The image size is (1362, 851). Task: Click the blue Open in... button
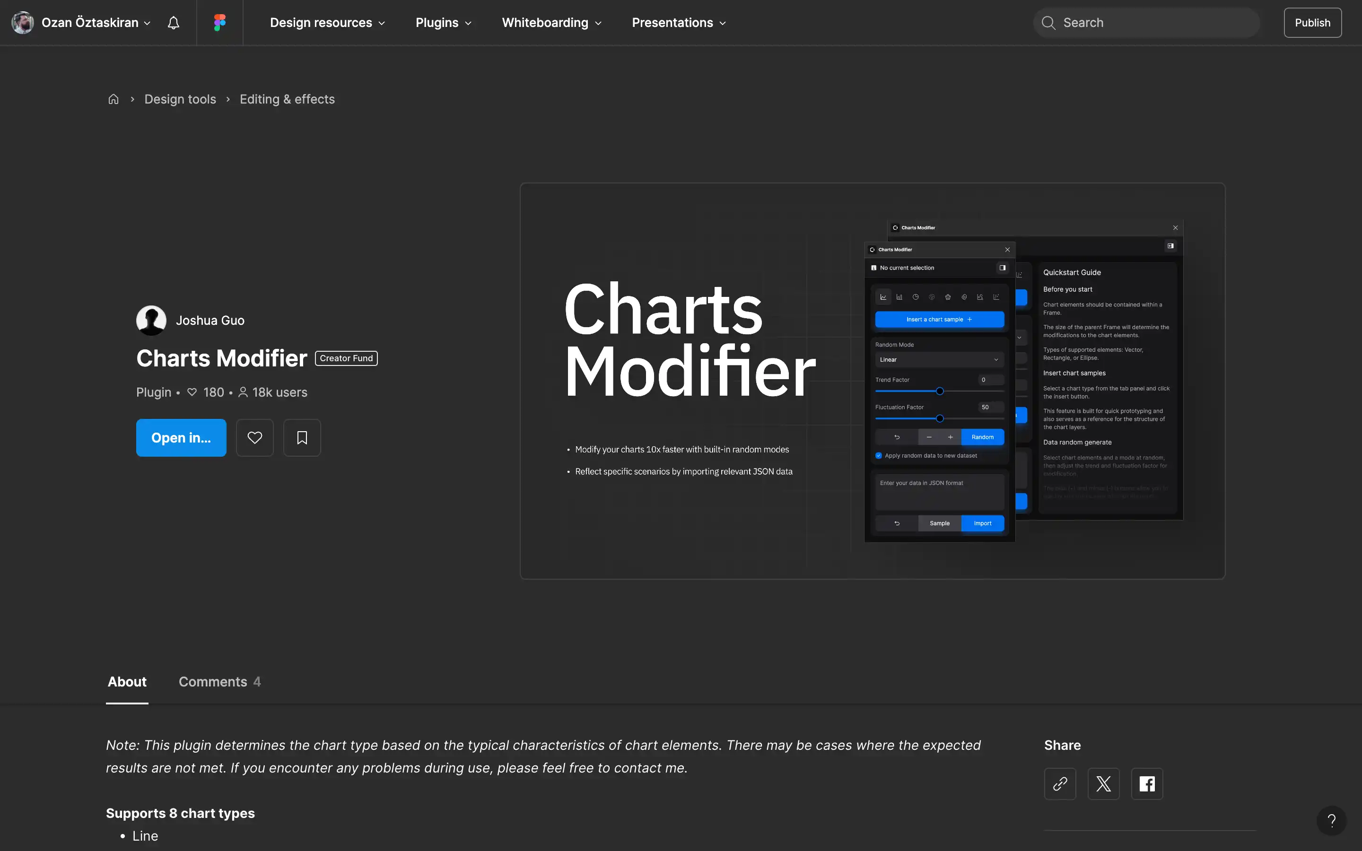click(x=181, y=437)
